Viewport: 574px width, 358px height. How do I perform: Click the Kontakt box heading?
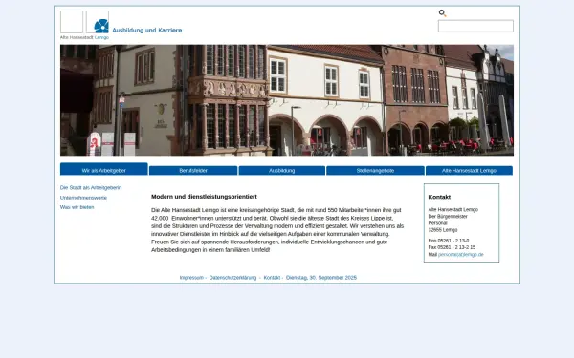(439, 197)
